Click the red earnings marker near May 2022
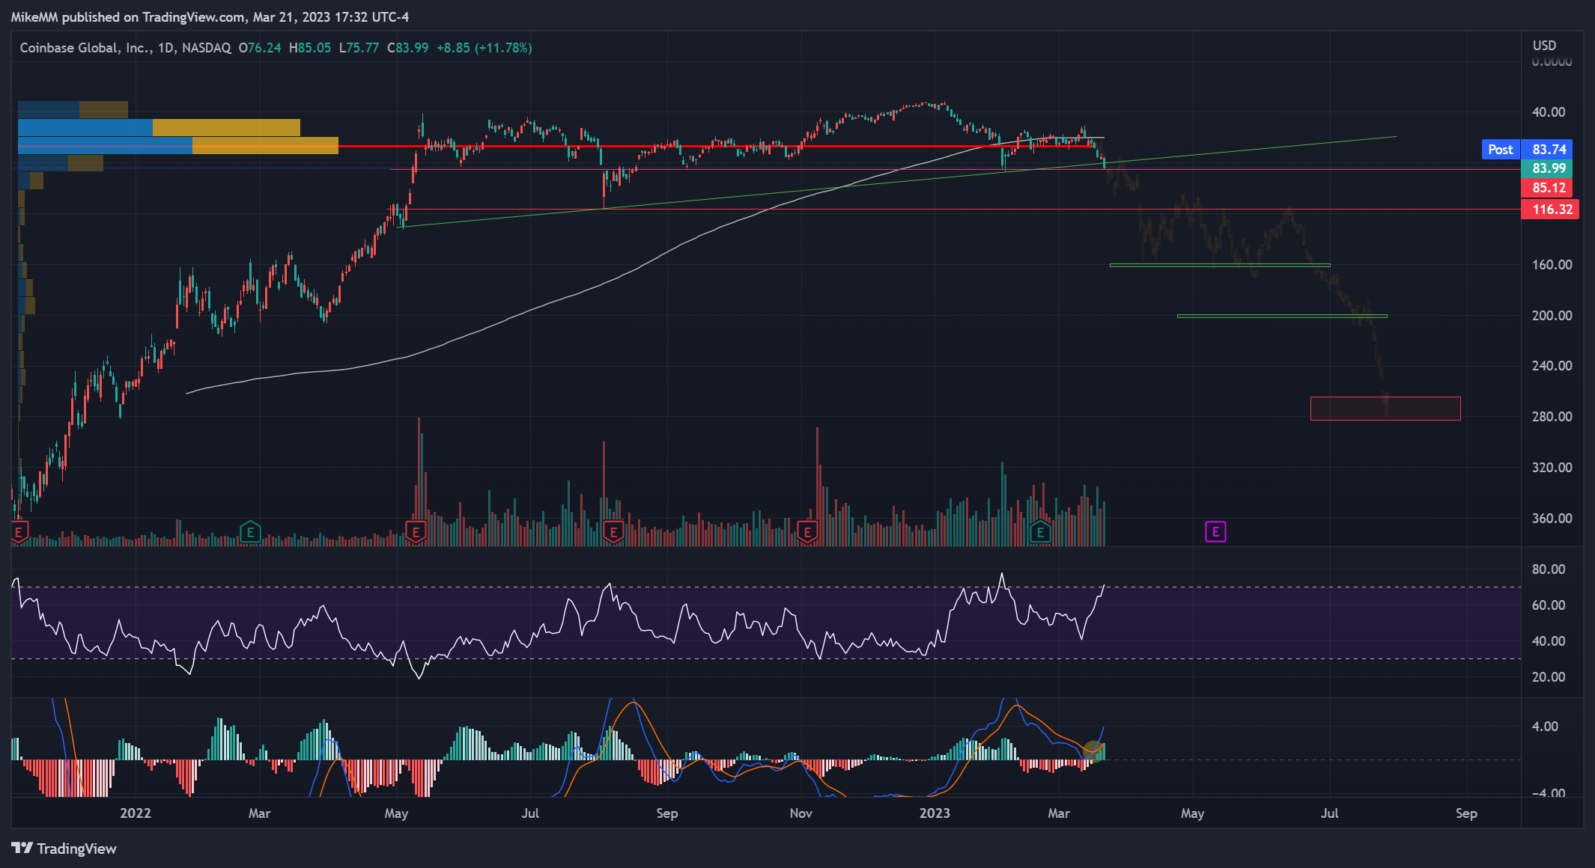Screen dimensions: 1595x868 (x=416, y=533)
